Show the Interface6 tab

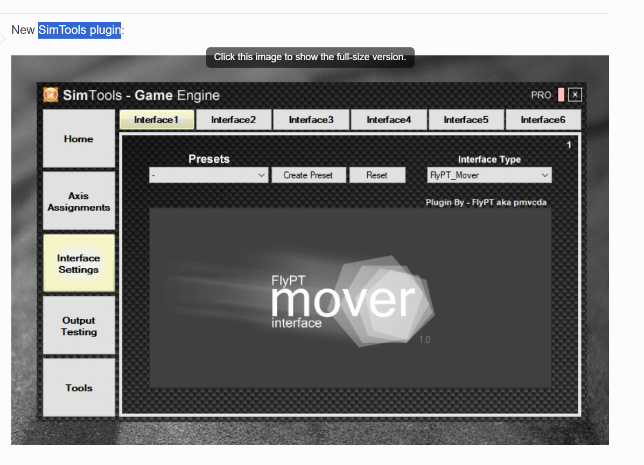point(543,120)
